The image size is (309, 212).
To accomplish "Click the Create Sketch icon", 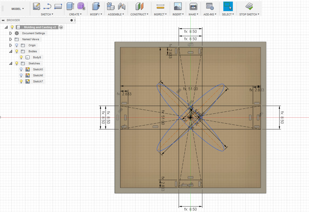I will click(x=36, y=6).
